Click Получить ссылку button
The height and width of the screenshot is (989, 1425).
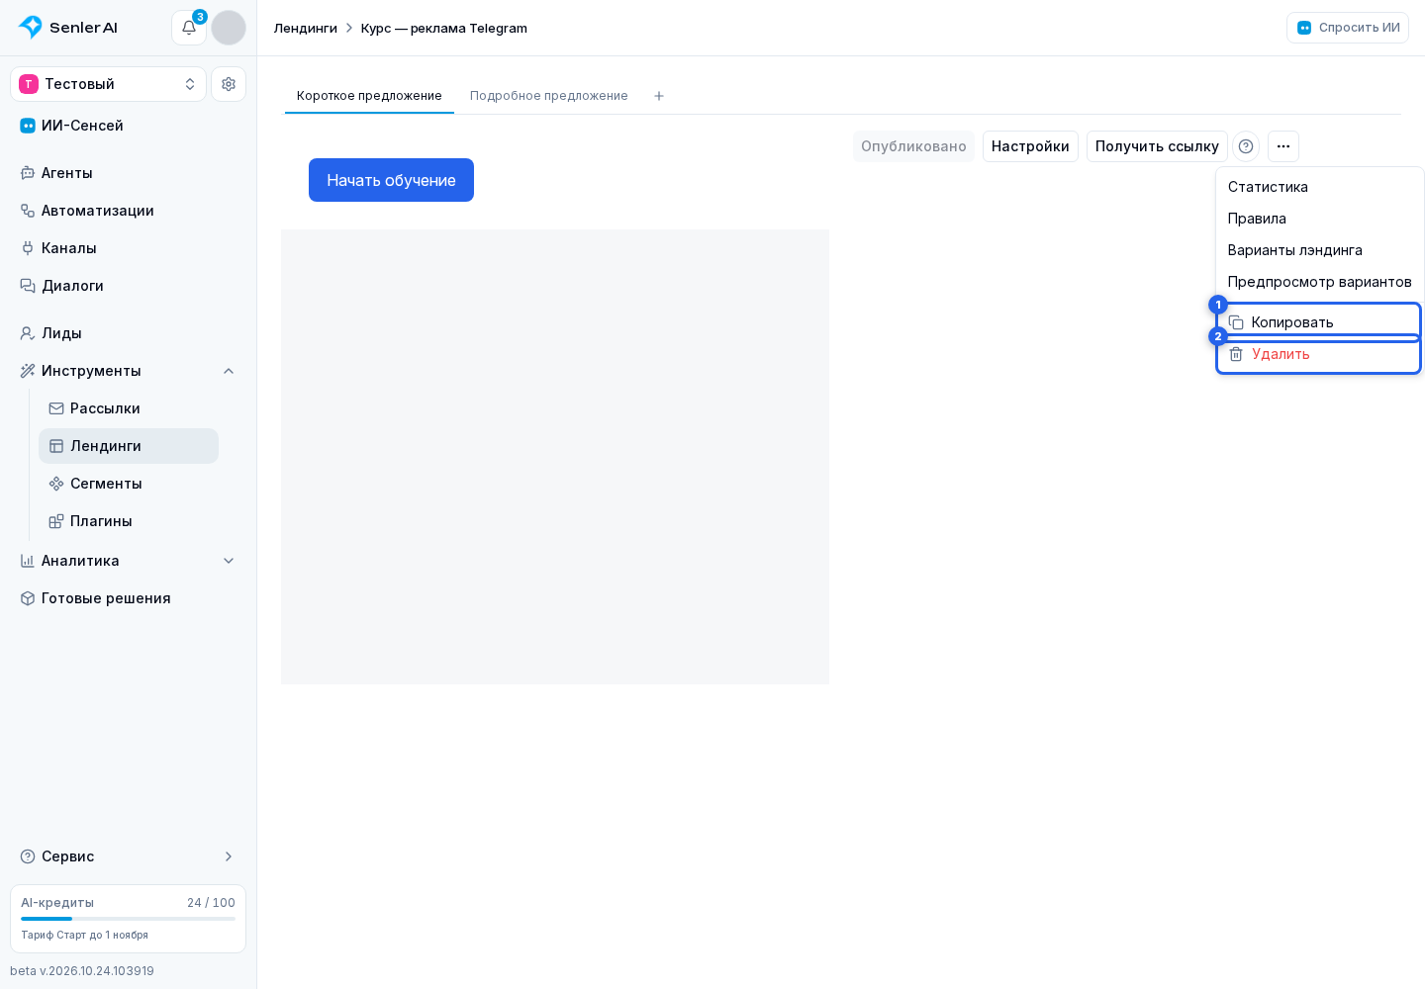[1157, 146]
